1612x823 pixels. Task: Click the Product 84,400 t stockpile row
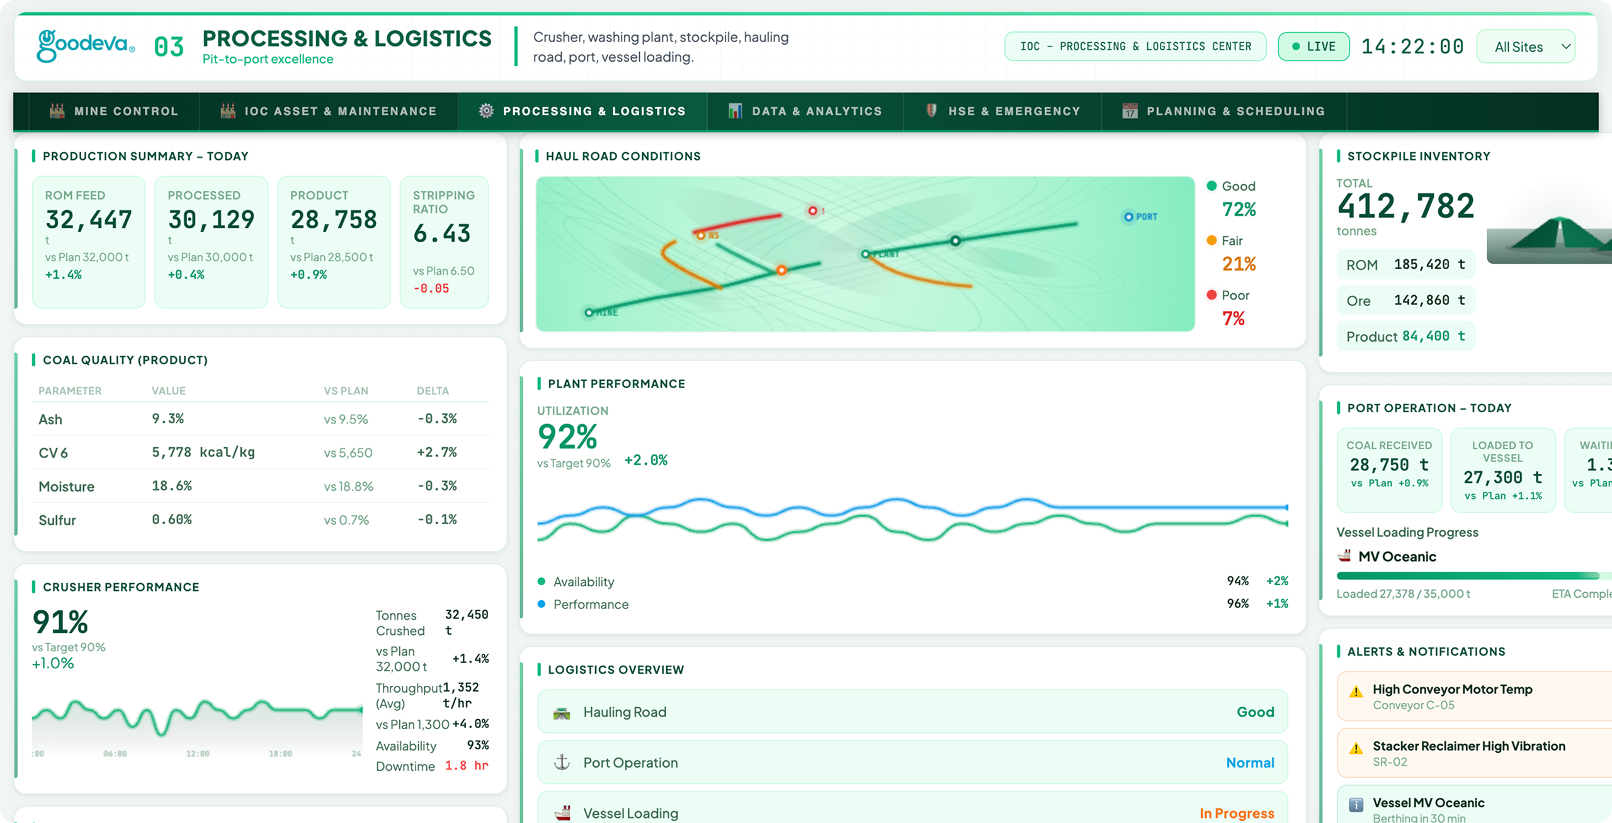1406,337
